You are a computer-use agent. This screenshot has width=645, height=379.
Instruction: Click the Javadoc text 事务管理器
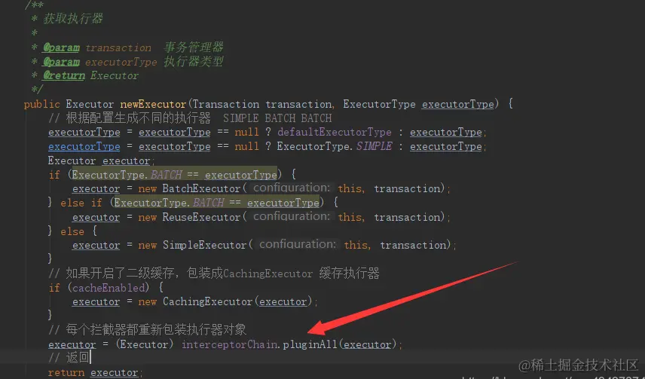click(x=194, y=47)
